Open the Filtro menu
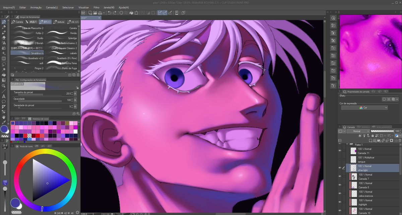This screenshot has width=402, height=215. pos(96,7)
